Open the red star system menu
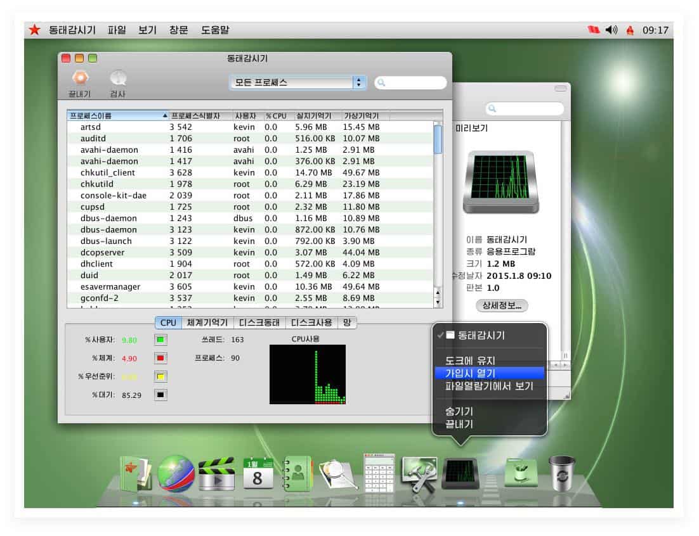The width and height of the screenshot is (699, 536). 34,30
